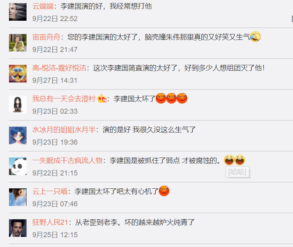
Task: Open 宙宙舟舟's avatar picture
Action: click(18, 43)
